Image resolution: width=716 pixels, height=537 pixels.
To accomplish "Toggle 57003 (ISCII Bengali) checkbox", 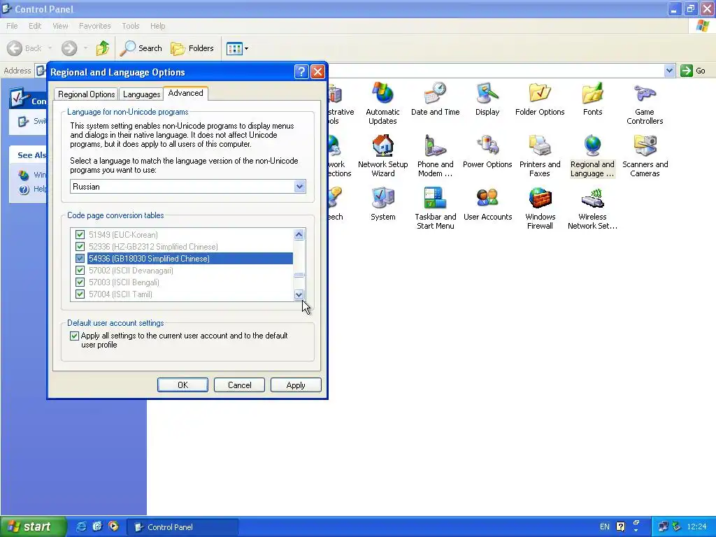I will pos(80,282).
